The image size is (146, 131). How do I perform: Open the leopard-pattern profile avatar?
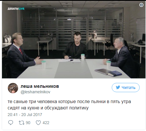[13, 88]
